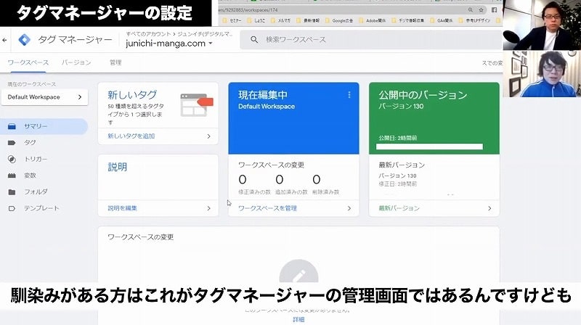Focus the 検索ワークスペース search field

371,39
